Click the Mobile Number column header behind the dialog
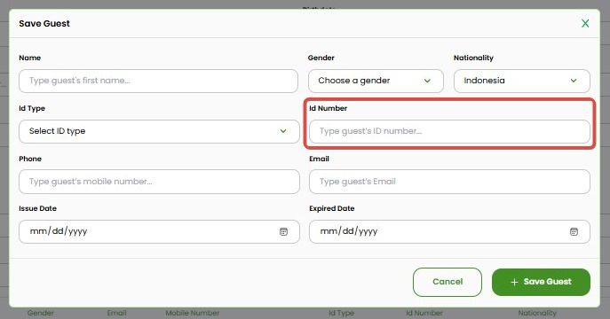 click(192, 313)
